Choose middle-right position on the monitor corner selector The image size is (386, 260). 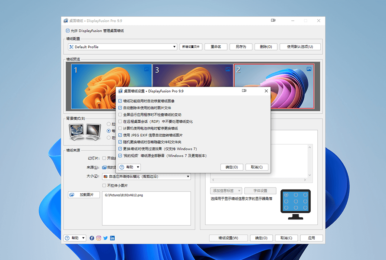305,201
